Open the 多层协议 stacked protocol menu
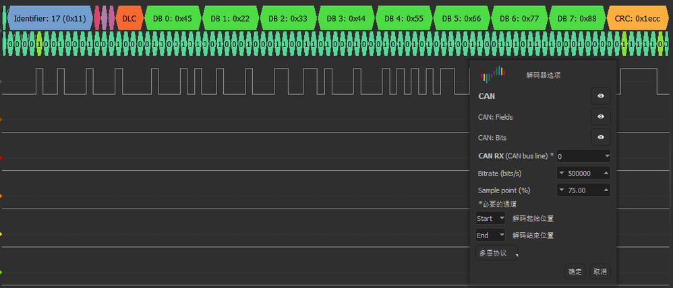673x288 pixels. coord(496,253)
